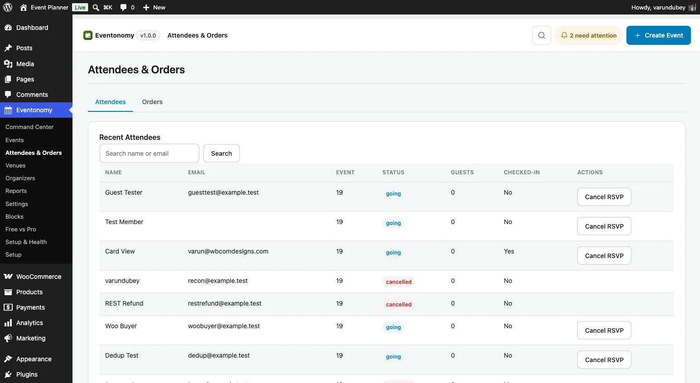Open the Blocks submenu item

coord(14,217)
